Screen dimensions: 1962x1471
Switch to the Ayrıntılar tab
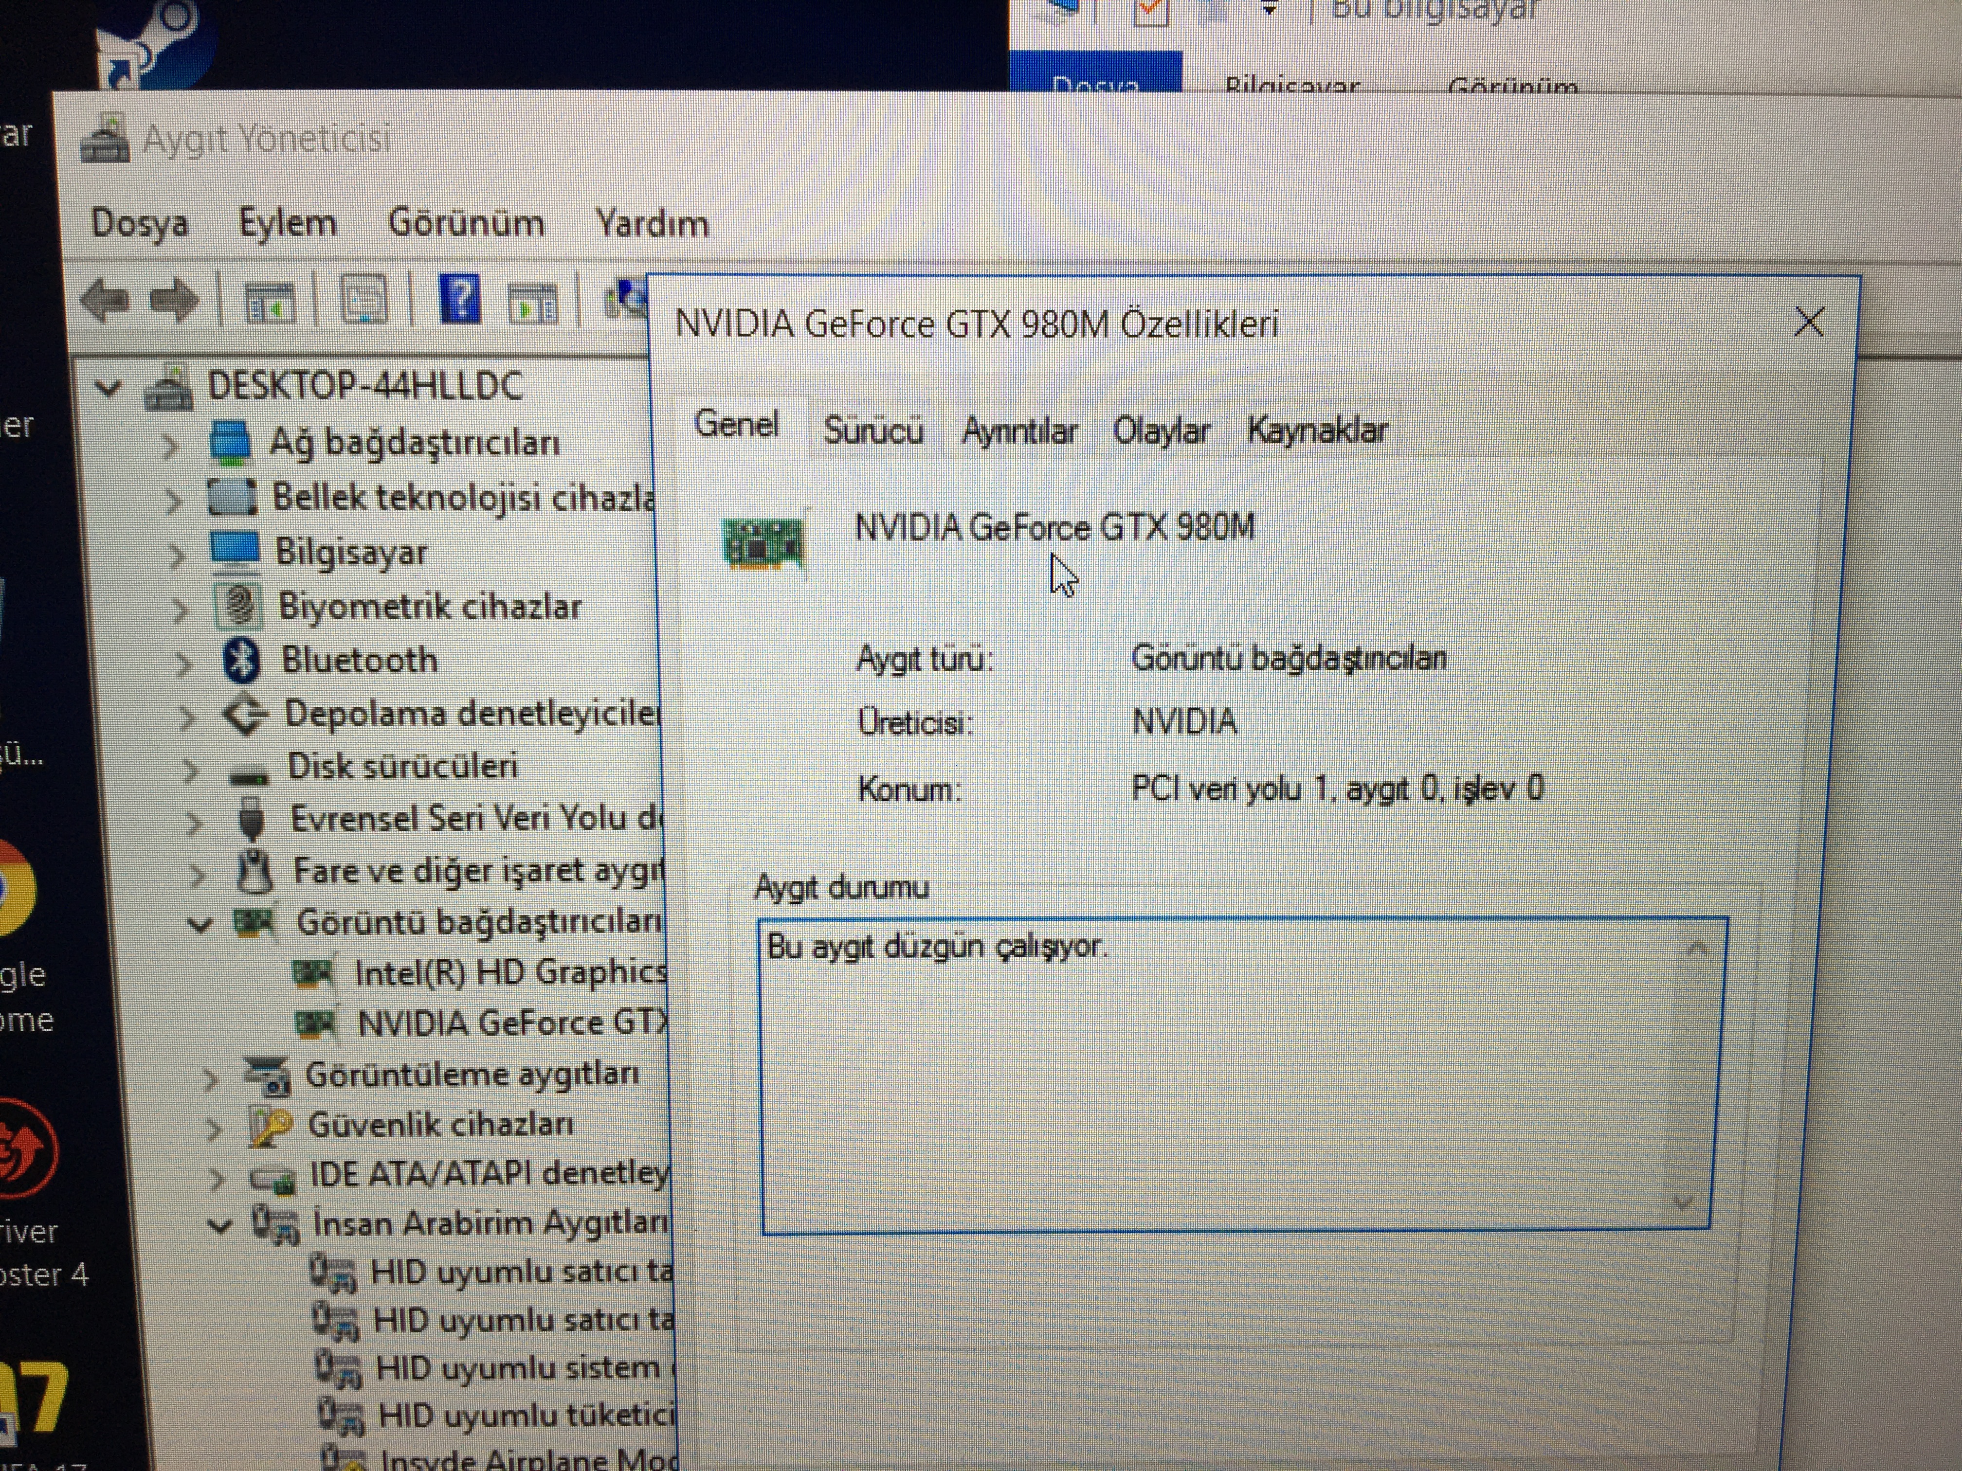[x=1019, y=431]
